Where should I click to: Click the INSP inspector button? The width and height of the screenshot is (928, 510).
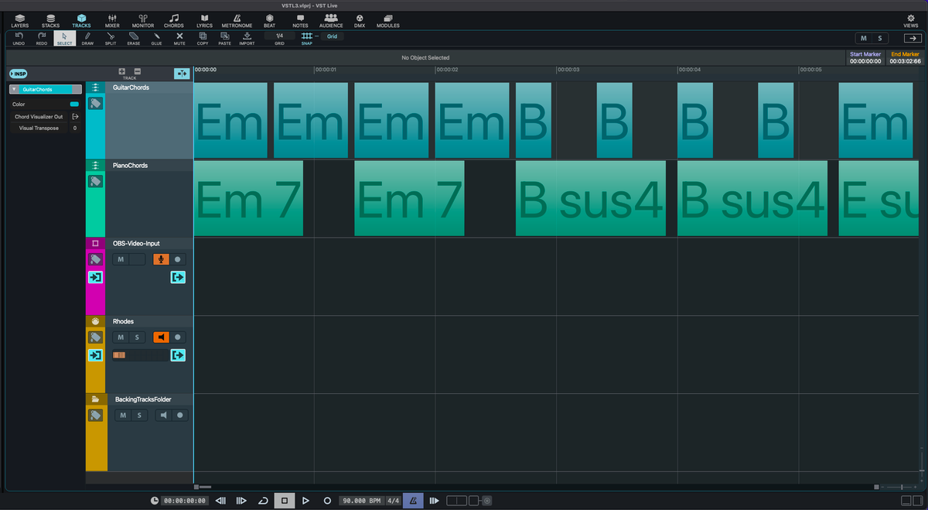18,74
